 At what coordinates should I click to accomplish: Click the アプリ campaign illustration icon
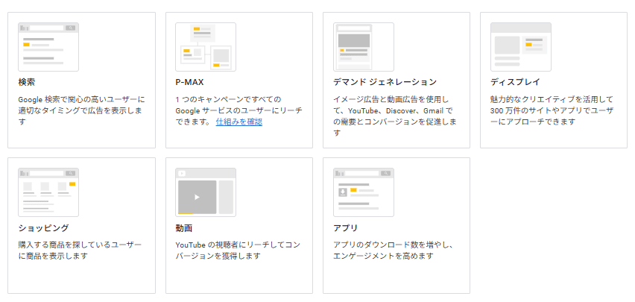pyautogui.click(x=364, y=192)
